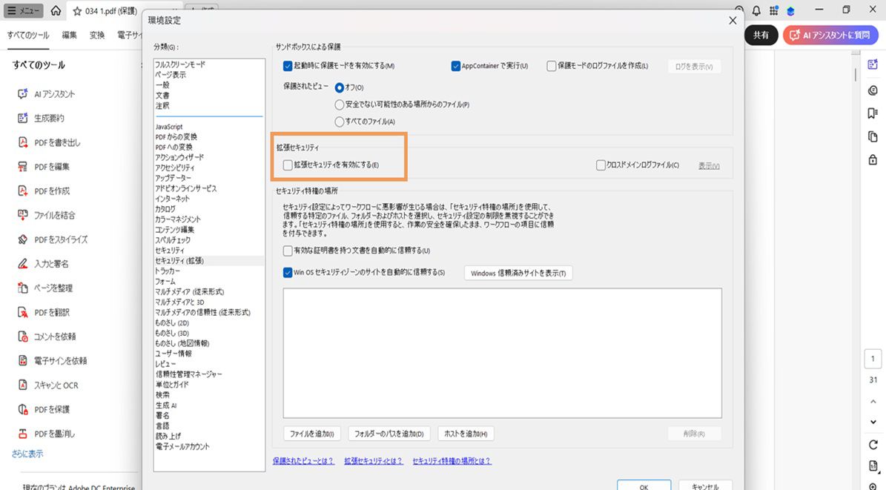Screen dimensions: 886x490
Task: Click the page thumbnails icon in right rail
Action: tap(873, 137)
